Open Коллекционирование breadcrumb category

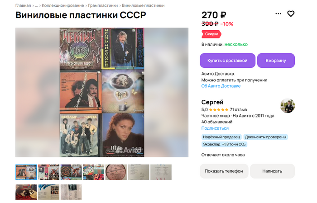(62, 5)
